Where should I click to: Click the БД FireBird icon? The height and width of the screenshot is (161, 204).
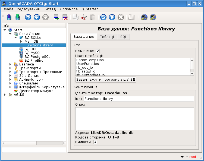pos(21,61)
